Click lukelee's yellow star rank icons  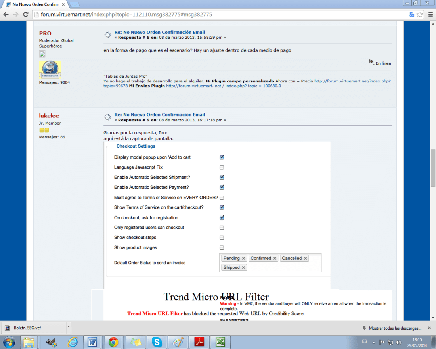[x=44, y=130]
